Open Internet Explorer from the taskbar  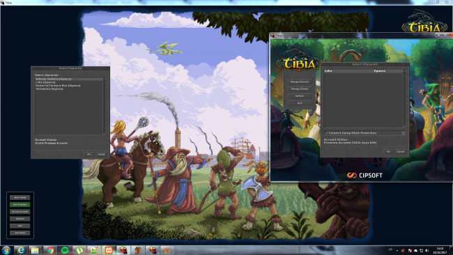(x=20, y=250)
